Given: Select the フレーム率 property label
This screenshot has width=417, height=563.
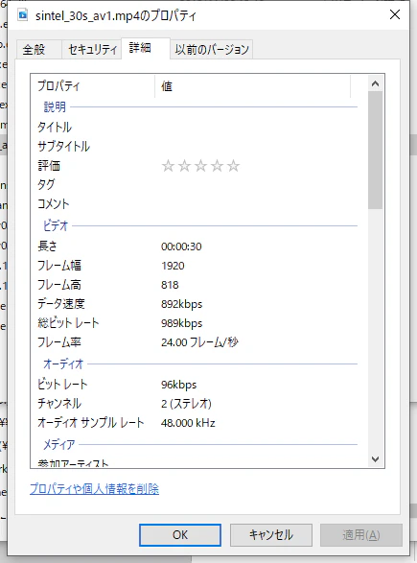Looking at the screenshot, I should [59, 342].
